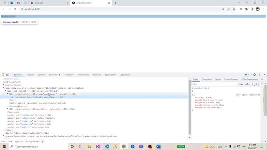Toggle the Chrome side panel icon
The image size is (267, 150).
pos(252,9)
